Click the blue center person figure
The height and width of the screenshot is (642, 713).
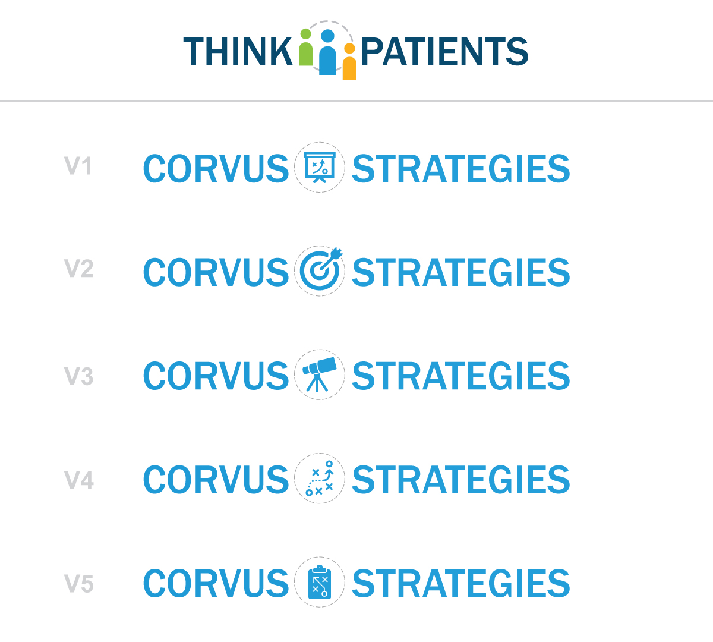327,53
